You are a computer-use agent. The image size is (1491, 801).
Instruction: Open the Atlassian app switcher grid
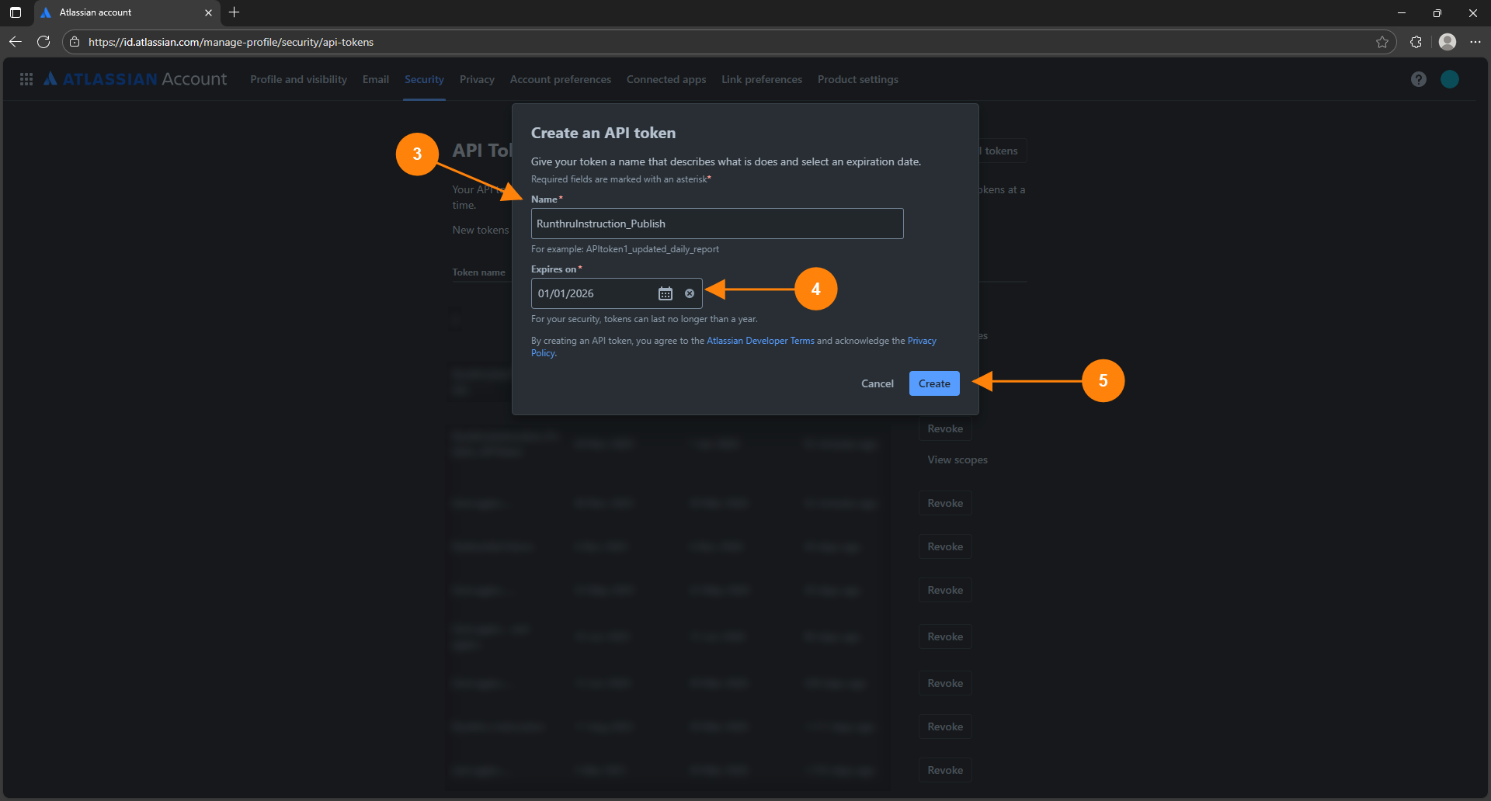tap(26, 79)
